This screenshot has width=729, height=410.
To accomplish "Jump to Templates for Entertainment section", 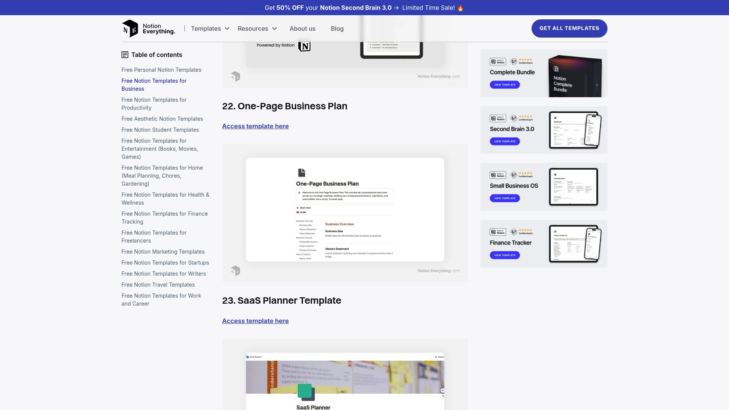I will pos(159,149).
